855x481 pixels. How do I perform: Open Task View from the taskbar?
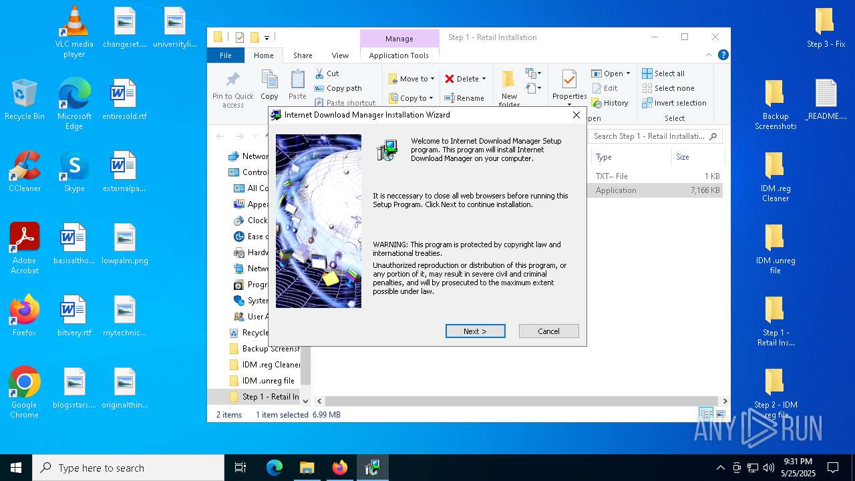click(x=240, y=468)
